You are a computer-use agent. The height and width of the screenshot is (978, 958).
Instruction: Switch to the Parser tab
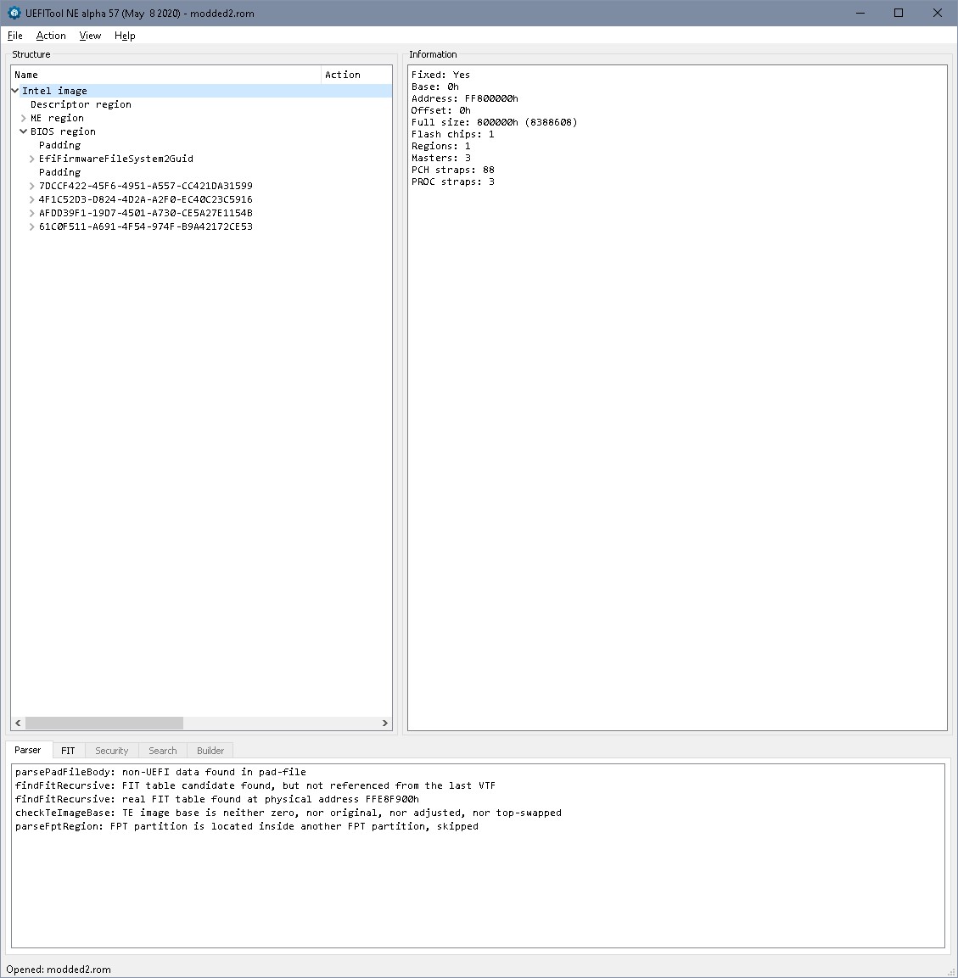(x=28, y=750)
